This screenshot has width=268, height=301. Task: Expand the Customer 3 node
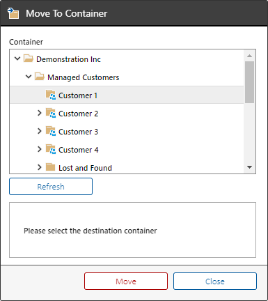pyautogui.click(x=40, y=131)
